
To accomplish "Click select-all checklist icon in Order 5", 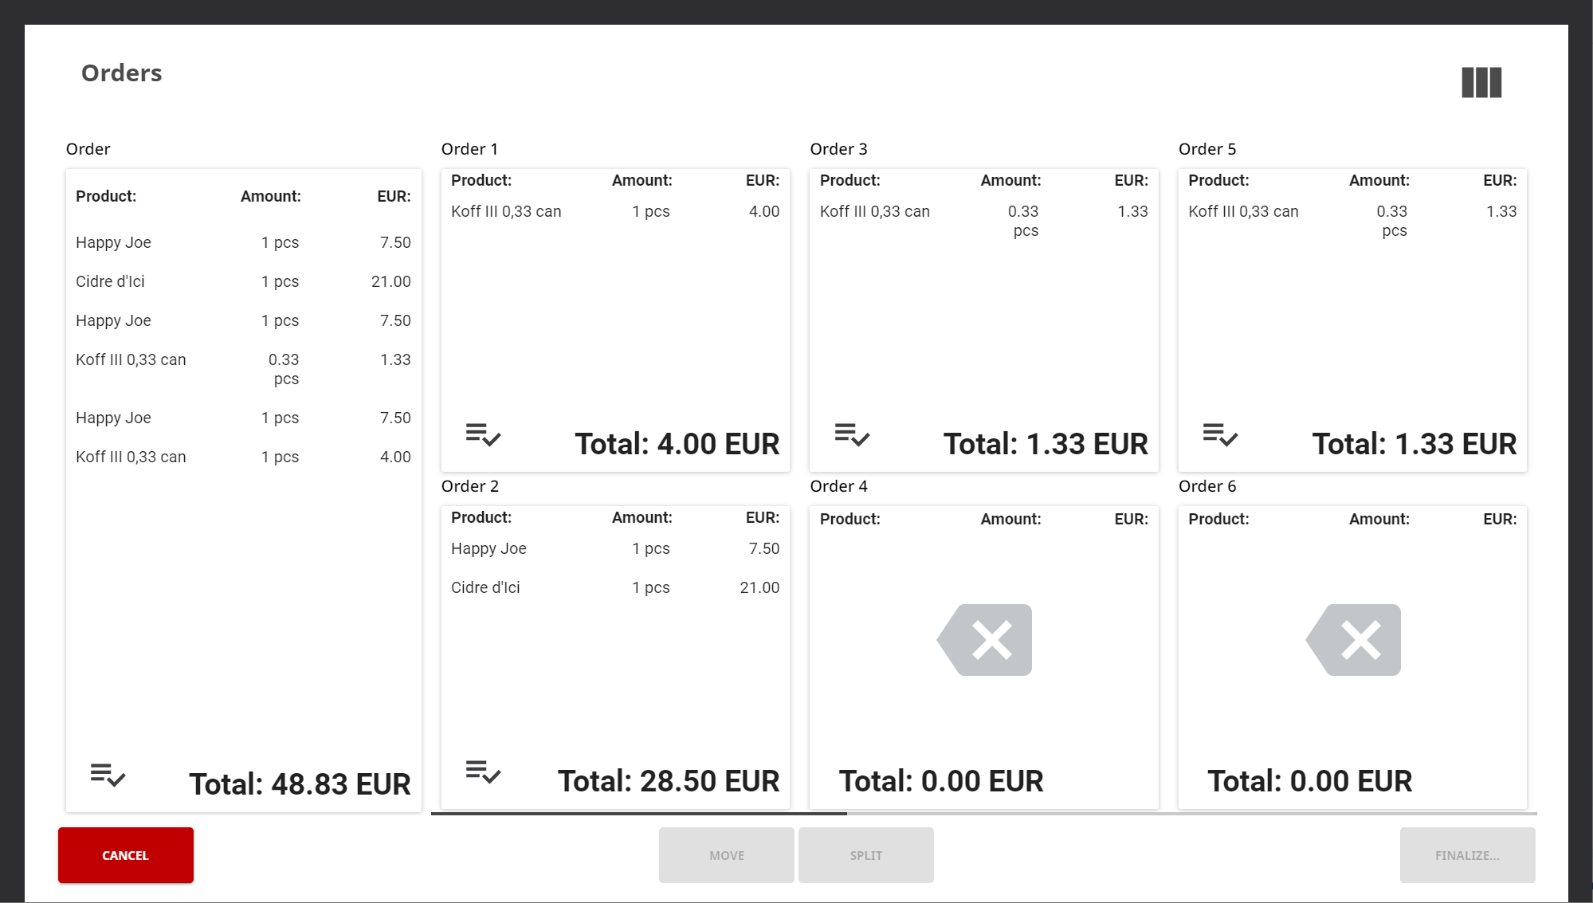I will coord(1220,435).
